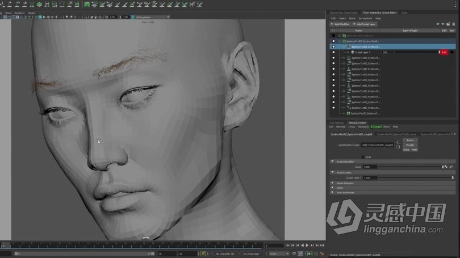Click the Presets button
Image resolution: width=460 pixels, height=258 pixels.
click(410, 145)
